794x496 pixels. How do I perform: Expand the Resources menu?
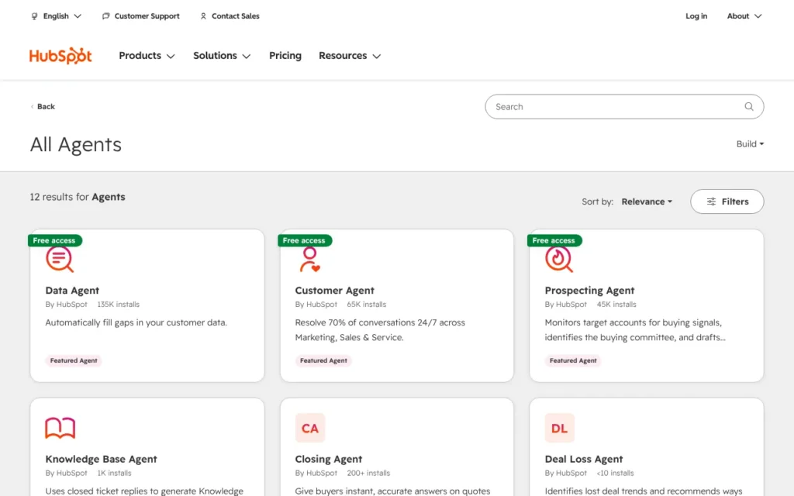[350, 56]
